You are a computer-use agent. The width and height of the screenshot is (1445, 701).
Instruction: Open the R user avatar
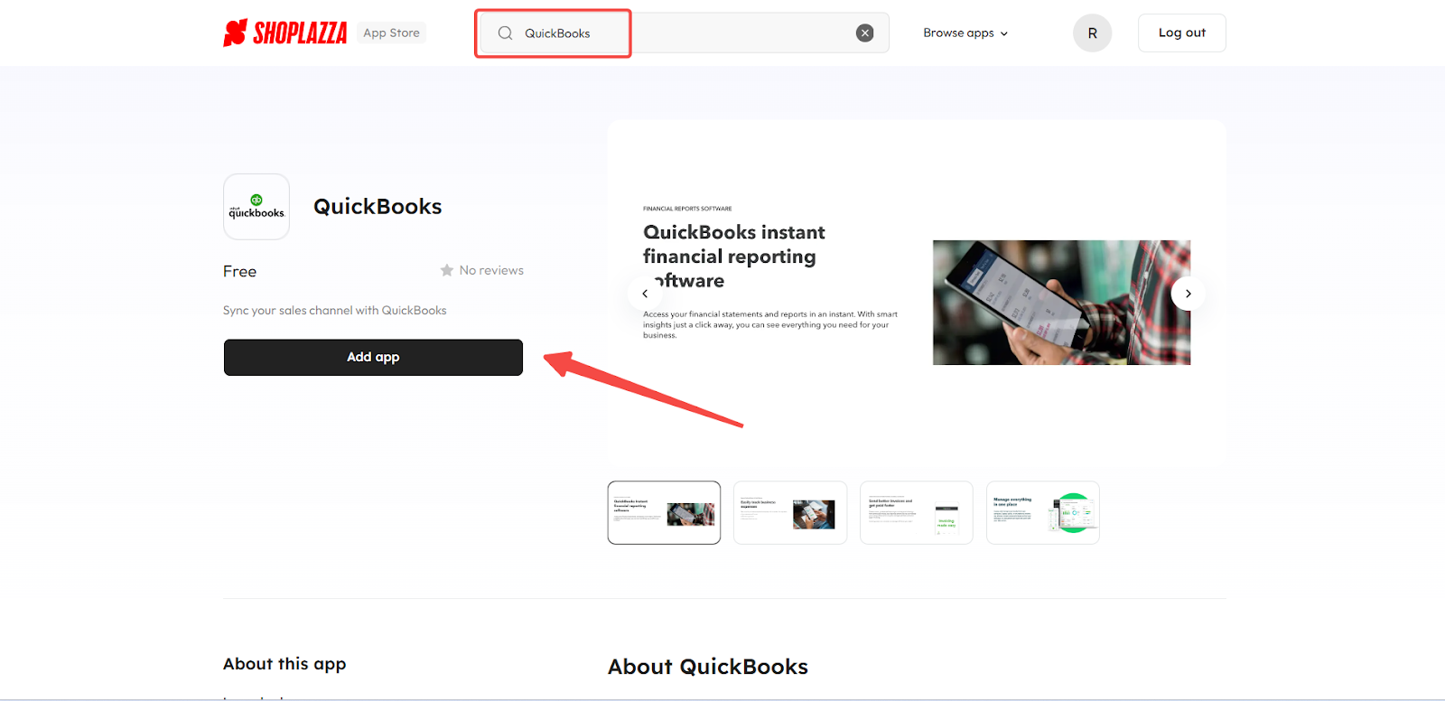[1092, 33]
